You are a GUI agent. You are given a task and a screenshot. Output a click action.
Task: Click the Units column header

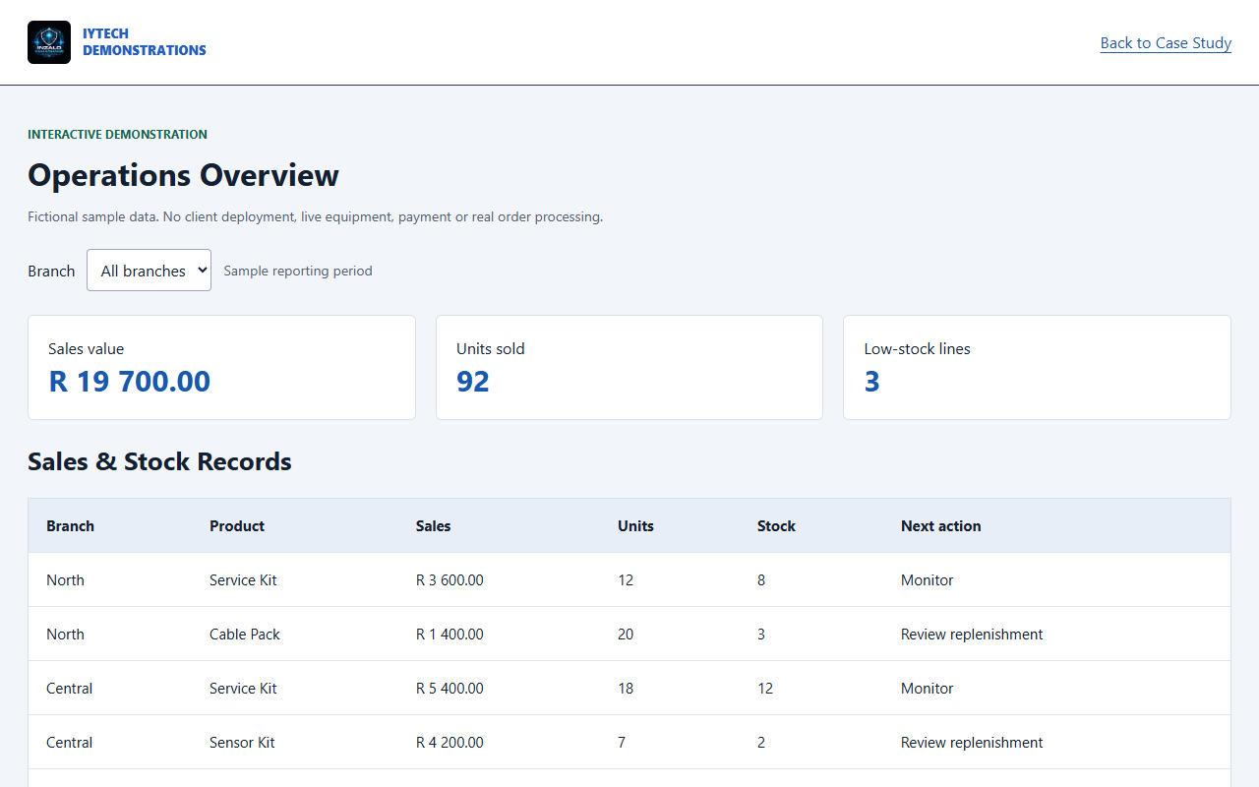[x=636, y=526]
